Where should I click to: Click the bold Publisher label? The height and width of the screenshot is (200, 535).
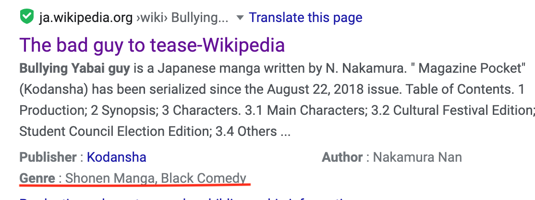[x=48, y=157]
